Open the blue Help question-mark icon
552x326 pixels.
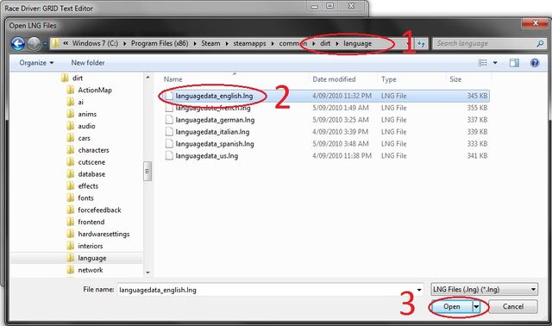coord(535,63)
